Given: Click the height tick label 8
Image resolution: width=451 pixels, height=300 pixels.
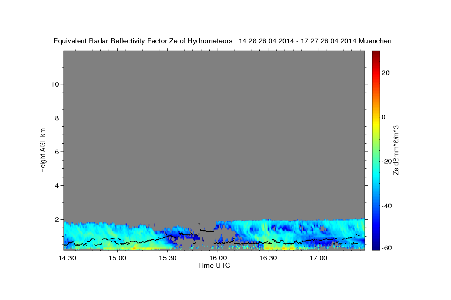Looking at the screenshot, I should pyautogui.click(x=57, y=118).
